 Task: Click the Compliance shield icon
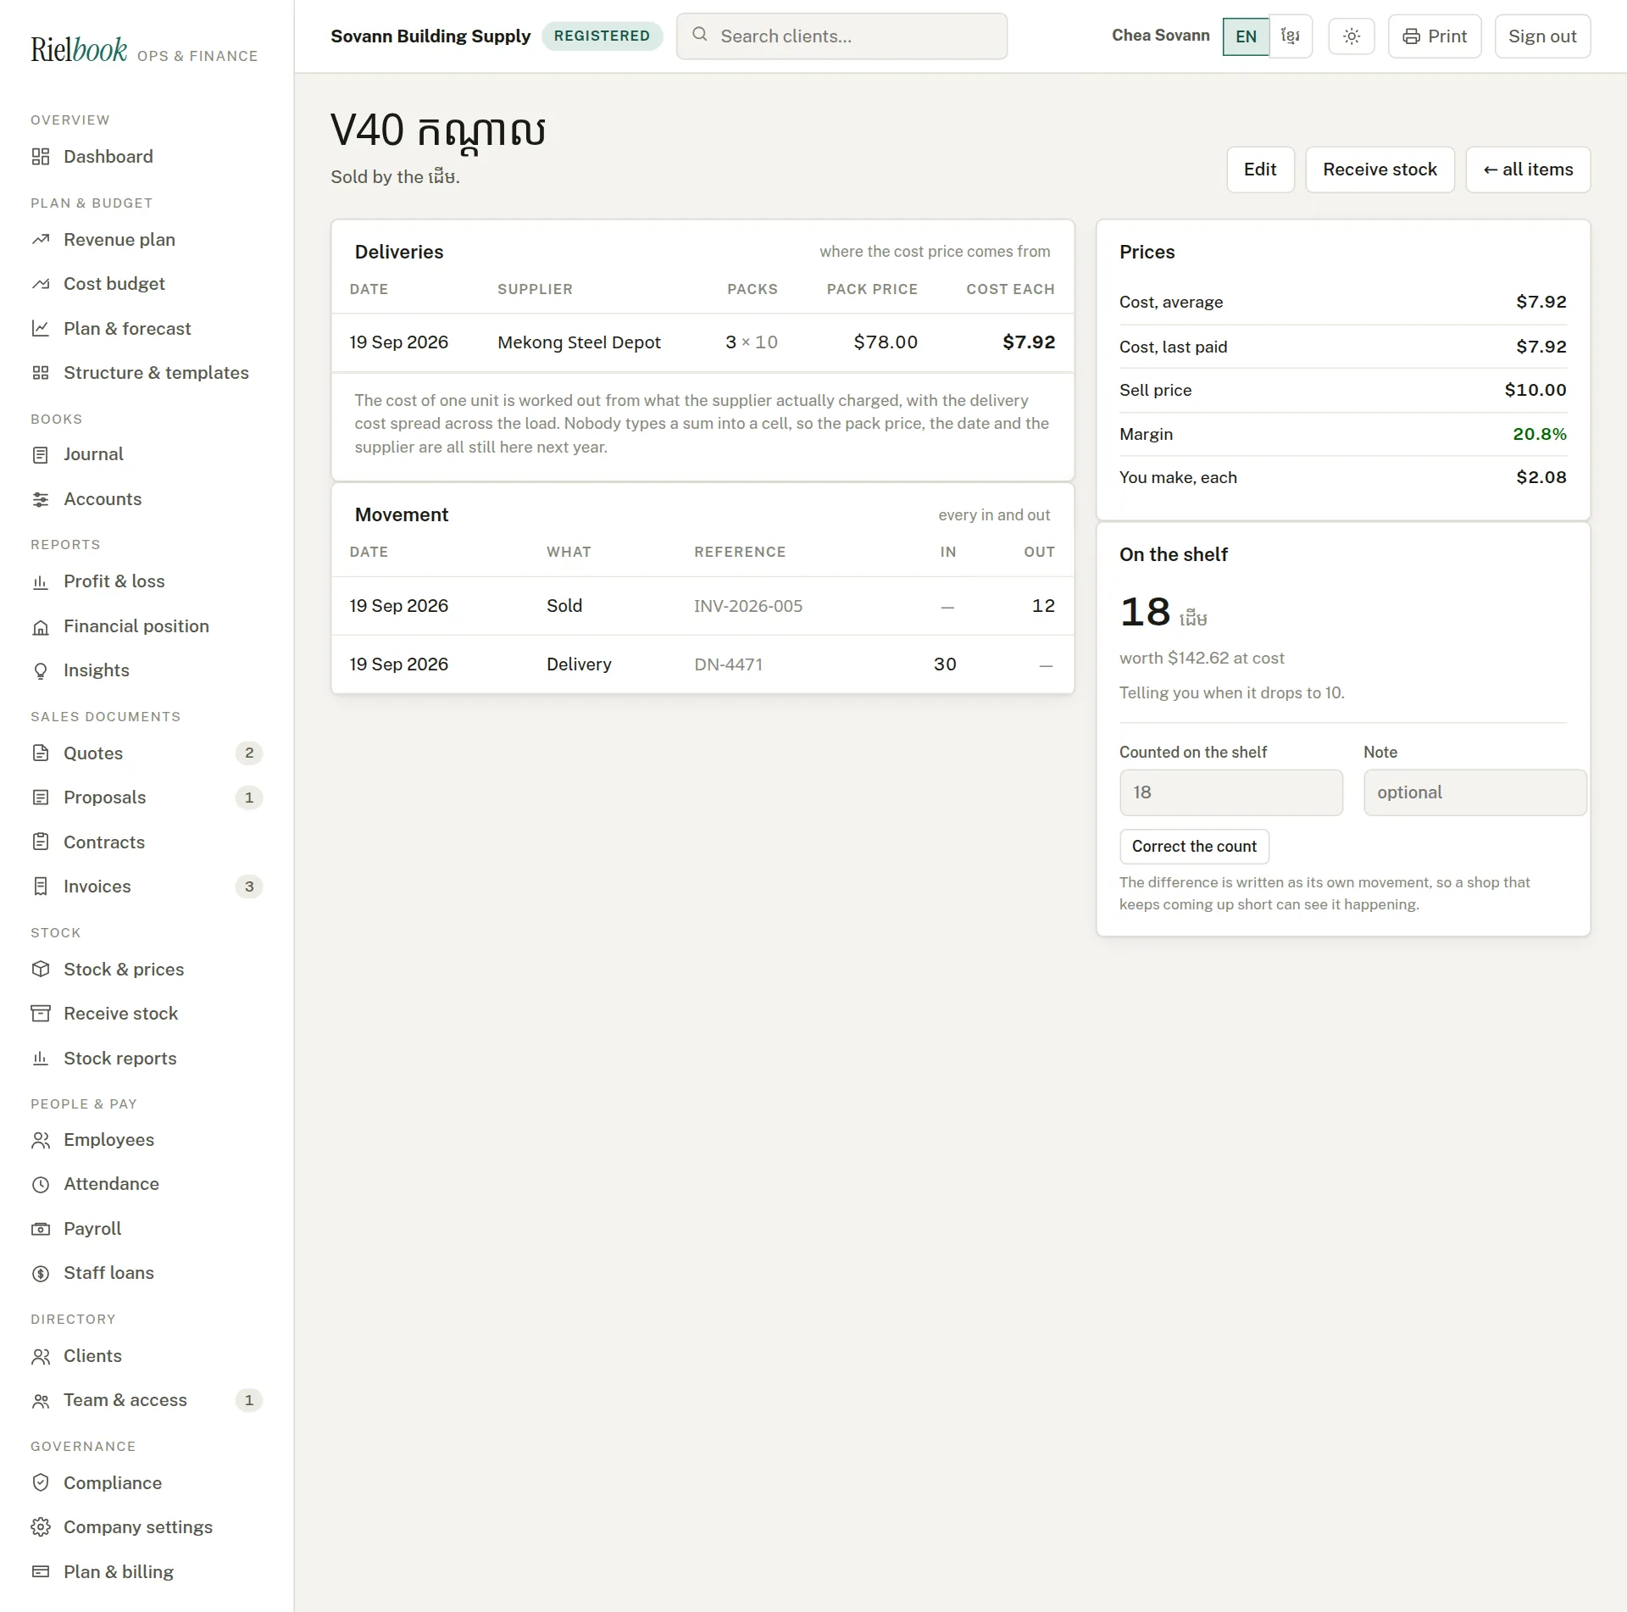(x=40, y=1483)
